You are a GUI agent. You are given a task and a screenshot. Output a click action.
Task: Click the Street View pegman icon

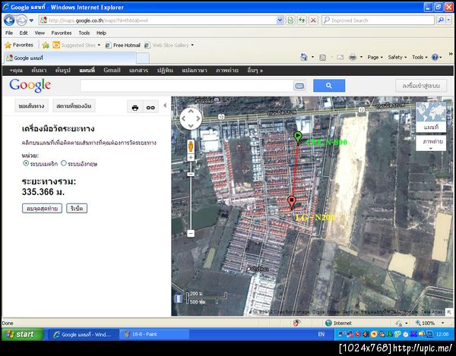point(191,146)
